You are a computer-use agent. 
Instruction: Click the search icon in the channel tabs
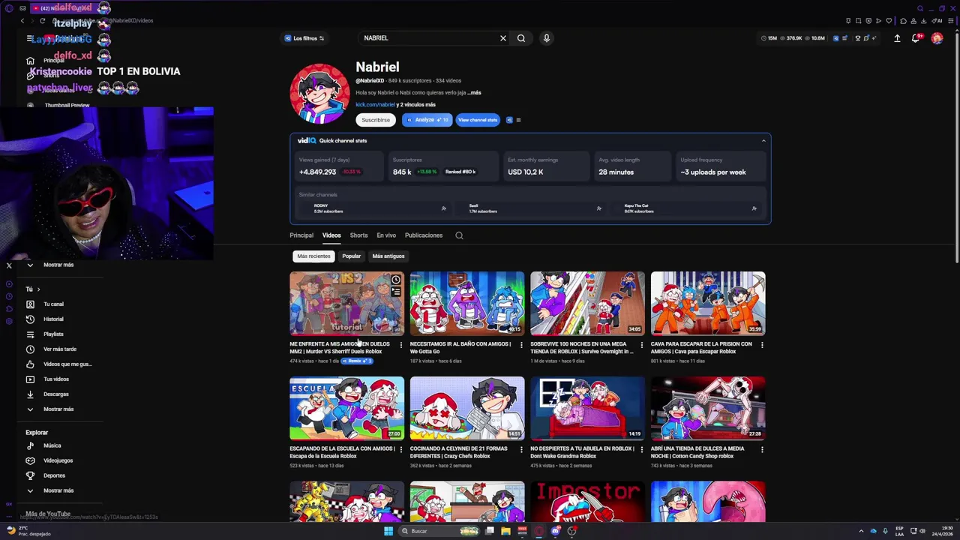(x=459, y=235)
